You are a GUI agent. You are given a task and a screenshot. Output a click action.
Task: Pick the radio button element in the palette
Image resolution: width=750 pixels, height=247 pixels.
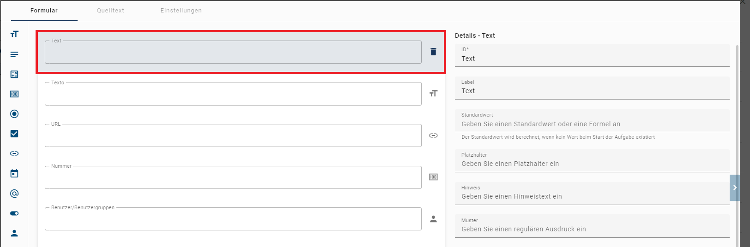click(14, 114)
